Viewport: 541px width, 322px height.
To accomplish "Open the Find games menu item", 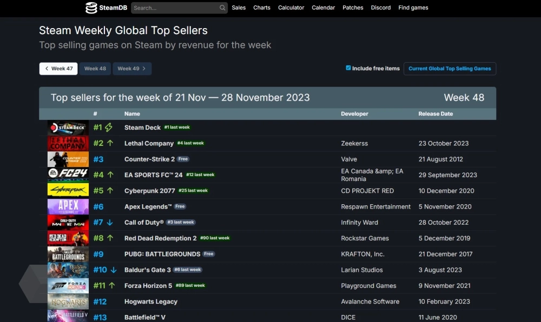I will [413, 8].
